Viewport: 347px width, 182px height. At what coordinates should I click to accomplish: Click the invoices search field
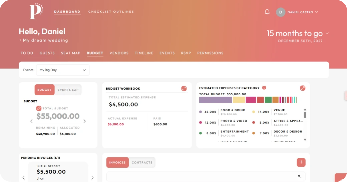click(x=206, y=176)
